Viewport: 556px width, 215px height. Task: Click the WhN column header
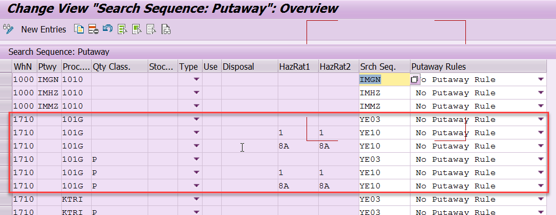pyautogui.click(x=25, y=67)
